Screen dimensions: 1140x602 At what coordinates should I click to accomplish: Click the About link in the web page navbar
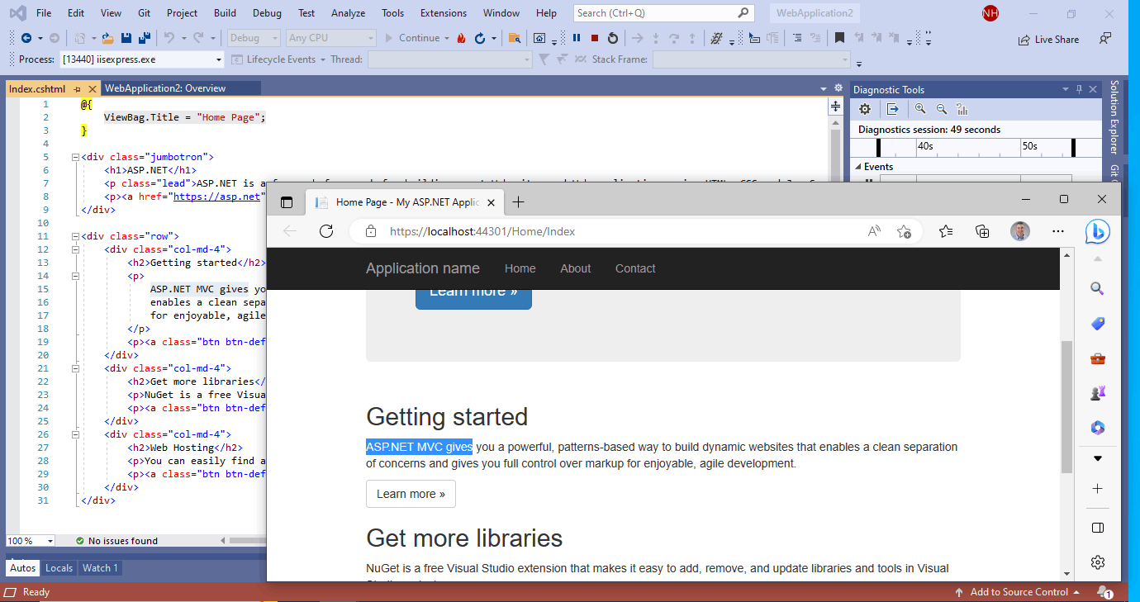click(576, 268)
